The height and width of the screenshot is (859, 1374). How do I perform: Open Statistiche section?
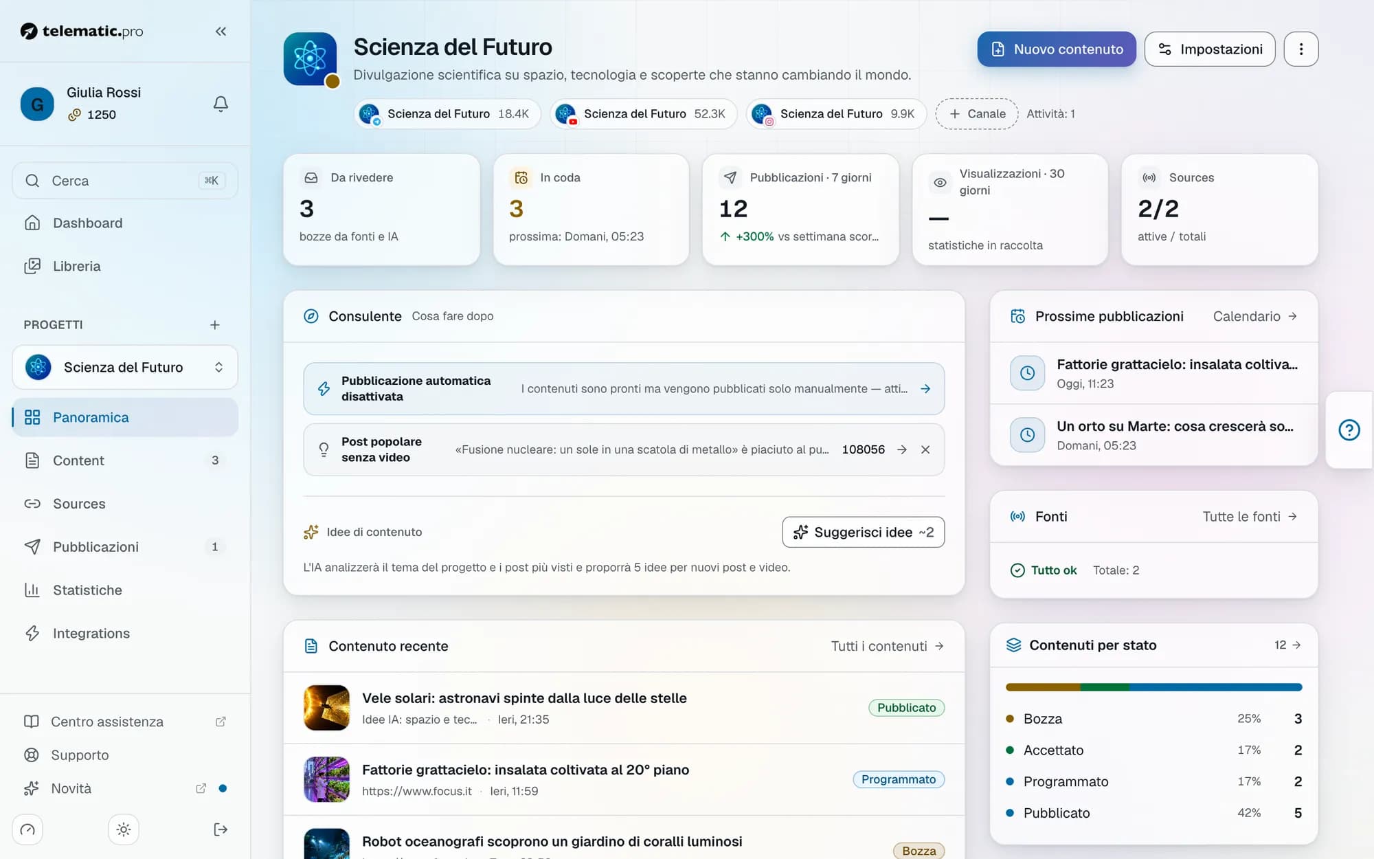[125, 590]
